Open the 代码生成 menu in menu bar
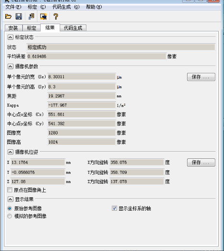The image size is (224, 251). 66,7
